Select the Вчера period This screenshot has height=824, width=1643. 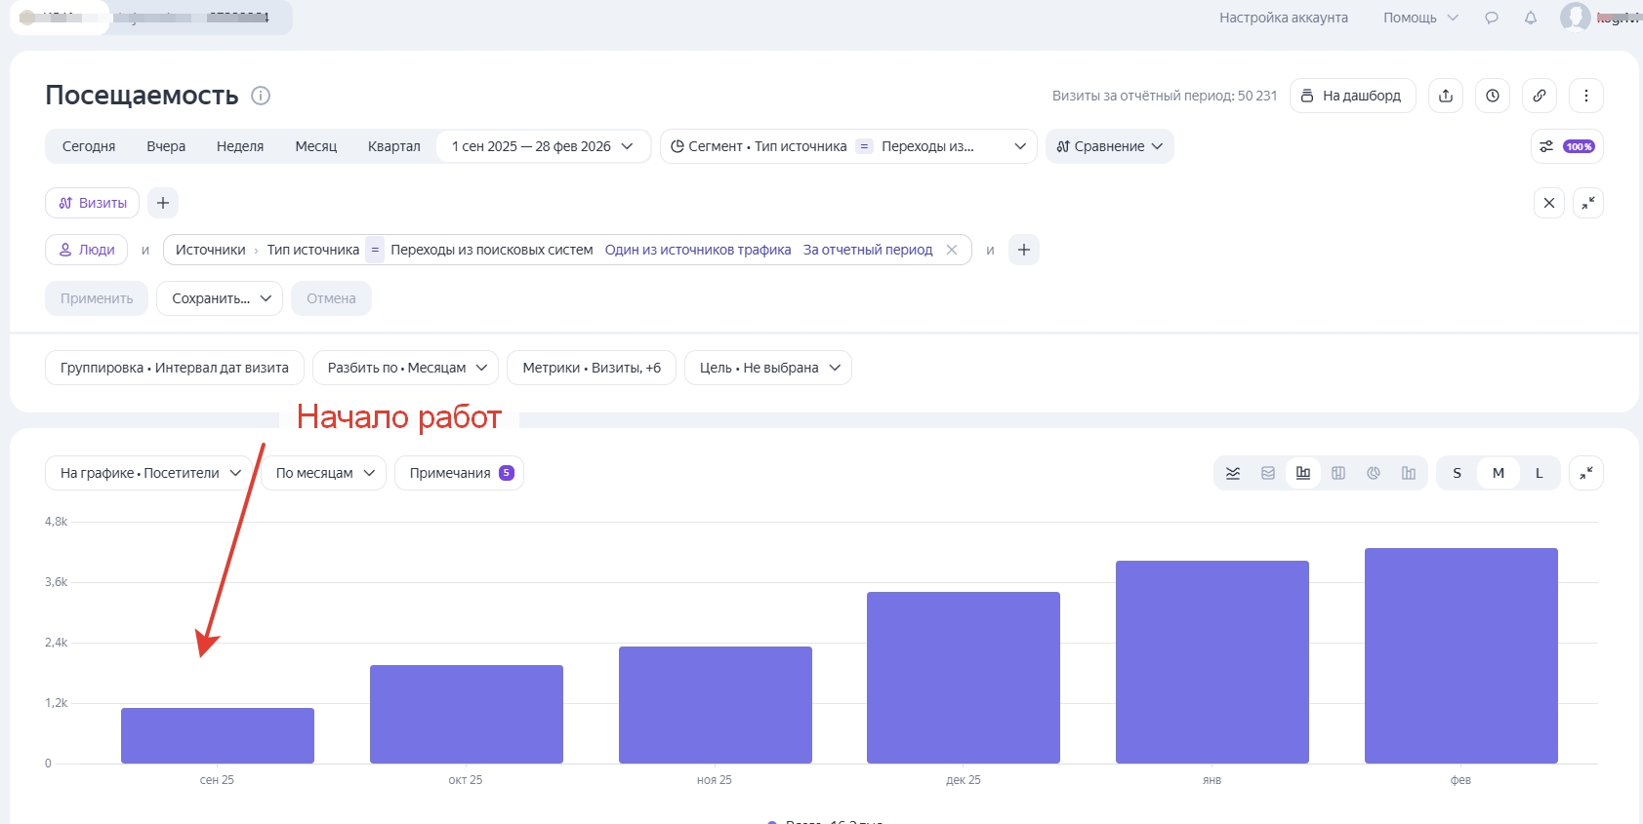[x=166, y=146]
